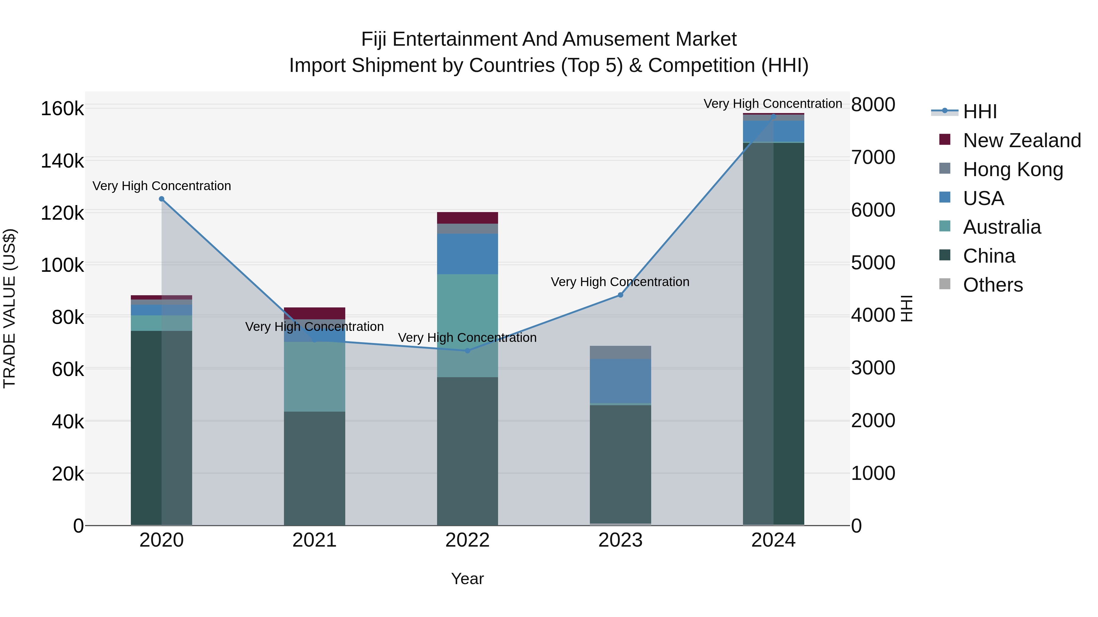Click 2022 x-axis label
The width and height of the screenshot is (1098, 617).
[x=468, y=540]
